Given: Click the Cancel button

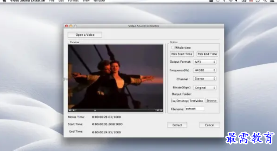Looking at the screenshot, I should [x=210, y=125].
